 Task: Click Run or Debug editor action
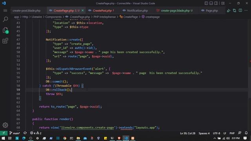tap(229, 11)
